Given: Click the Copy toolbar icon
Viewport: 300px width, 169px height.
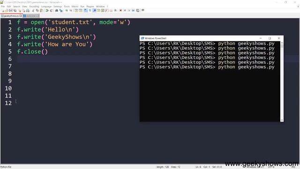Looking at the screenshot, I should [x=37, y=10].
